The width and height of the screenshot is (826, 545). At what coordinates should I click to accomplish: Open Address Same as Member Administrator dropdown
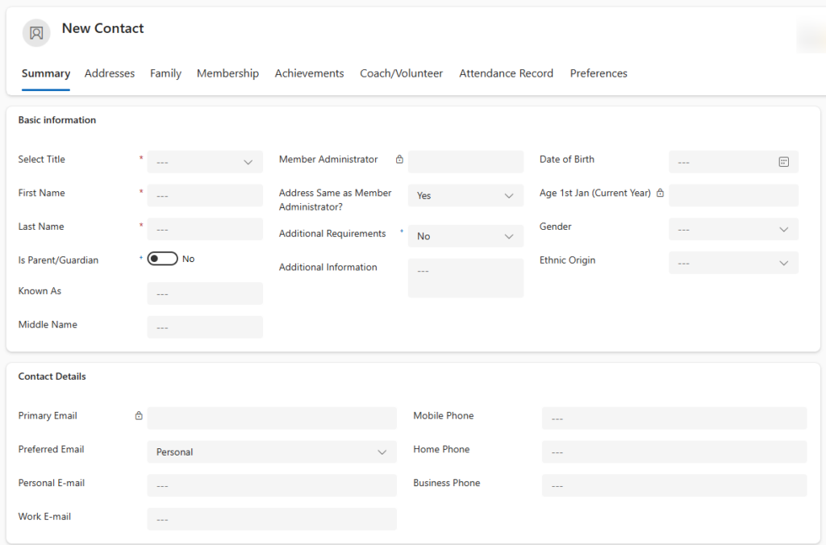(465, 196)
